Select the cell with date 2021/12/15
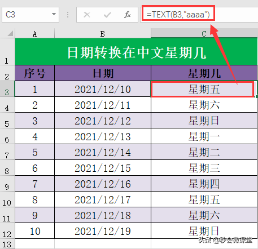 pyautogui.click(x=103, y=168)
